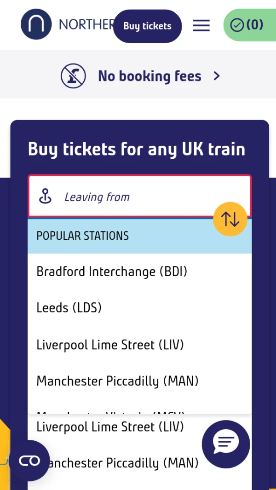
Task: Click the Northern logo circle
Action: pyautogui.click(x=36, y=24)
